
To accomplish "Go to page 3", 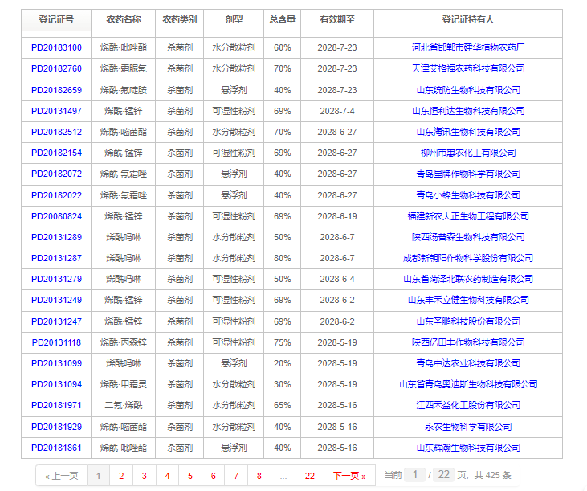I will 144,476.
